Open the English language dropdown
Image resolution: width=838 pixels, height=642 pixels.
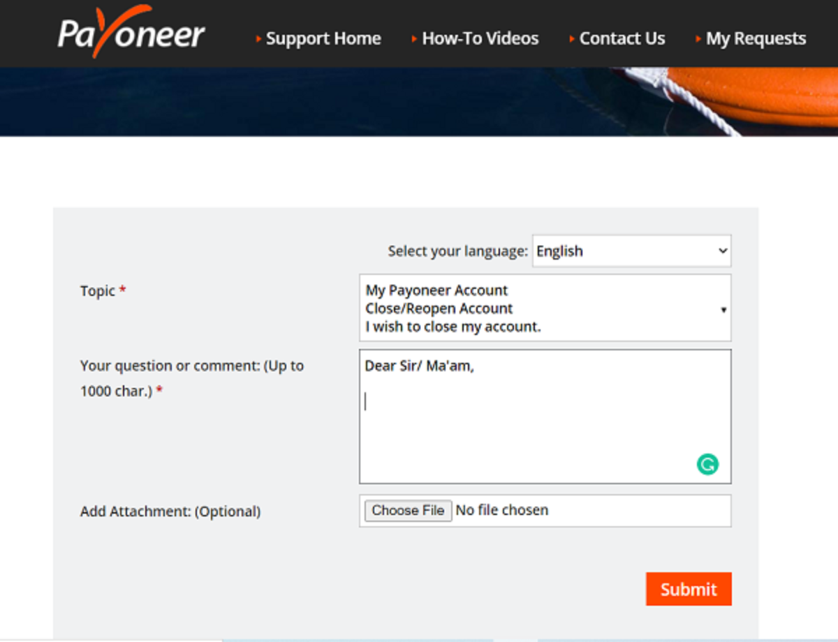pyautogui.click(x=632, y=251)
